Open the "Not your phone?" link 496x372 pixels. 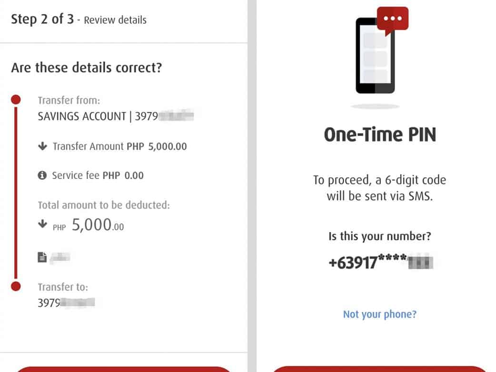379,314
